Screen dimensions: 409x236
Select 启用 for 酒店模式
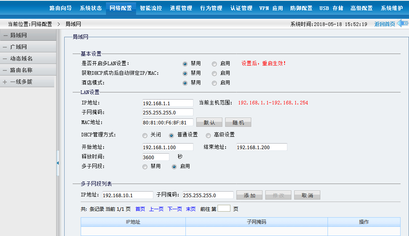point(214,83)
